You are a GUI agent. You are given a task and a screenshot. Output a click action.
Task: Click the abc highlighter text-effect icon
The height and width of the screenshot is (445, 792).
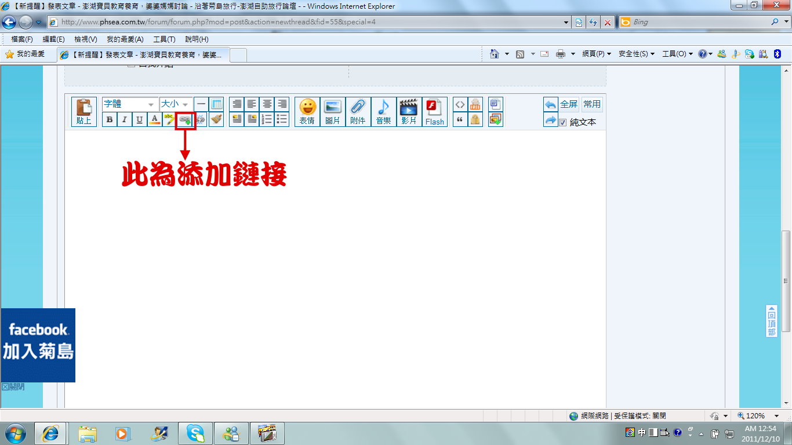[170, 120]
